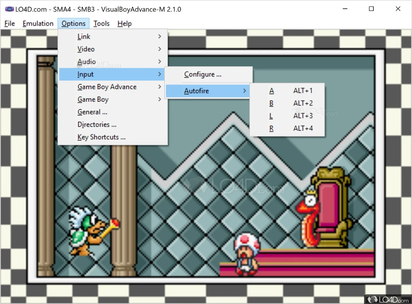Image resolution: width=412 pixels, height=304 pixels.
Task: Click the ALT+4 shortcut text
Action: pos(303,128)
